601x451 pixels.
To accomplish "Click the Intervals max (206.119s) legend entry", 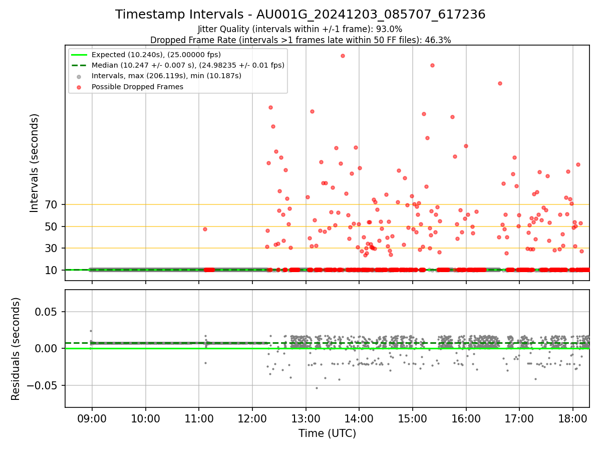I will point(166,76).
